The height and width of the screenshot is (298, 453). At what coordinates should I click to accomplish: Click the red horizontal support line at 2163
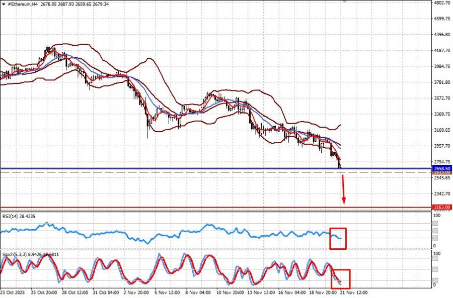(x=201, y=207)
